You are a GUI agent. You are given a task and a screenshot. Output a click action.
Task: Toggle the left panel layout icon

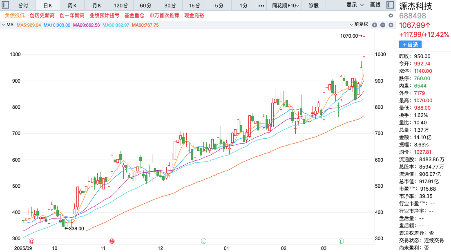pyautogui.click(x=4, y=5)
